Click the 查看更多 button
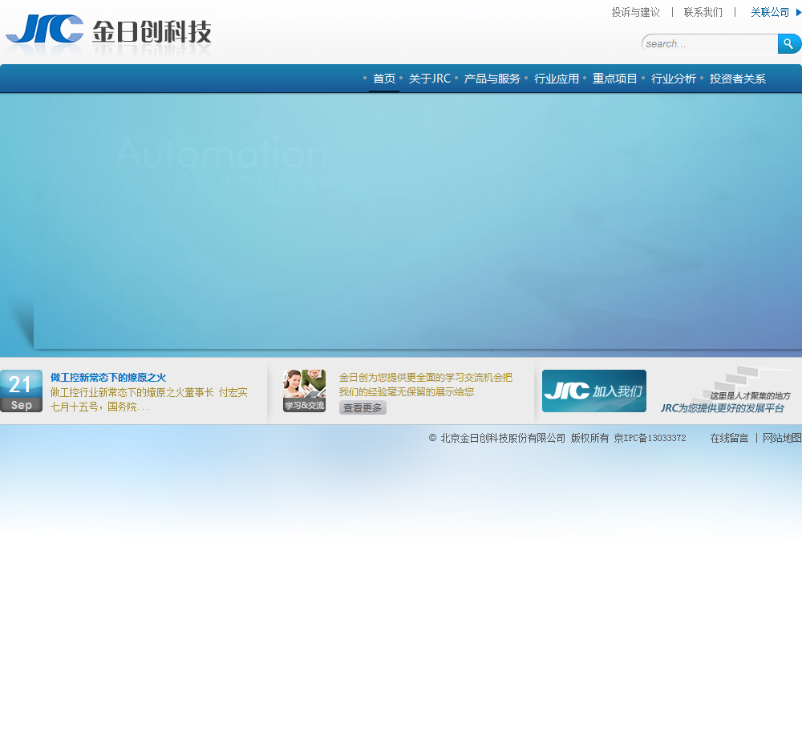This screenshot has width=802, height=729. (363, 407)
